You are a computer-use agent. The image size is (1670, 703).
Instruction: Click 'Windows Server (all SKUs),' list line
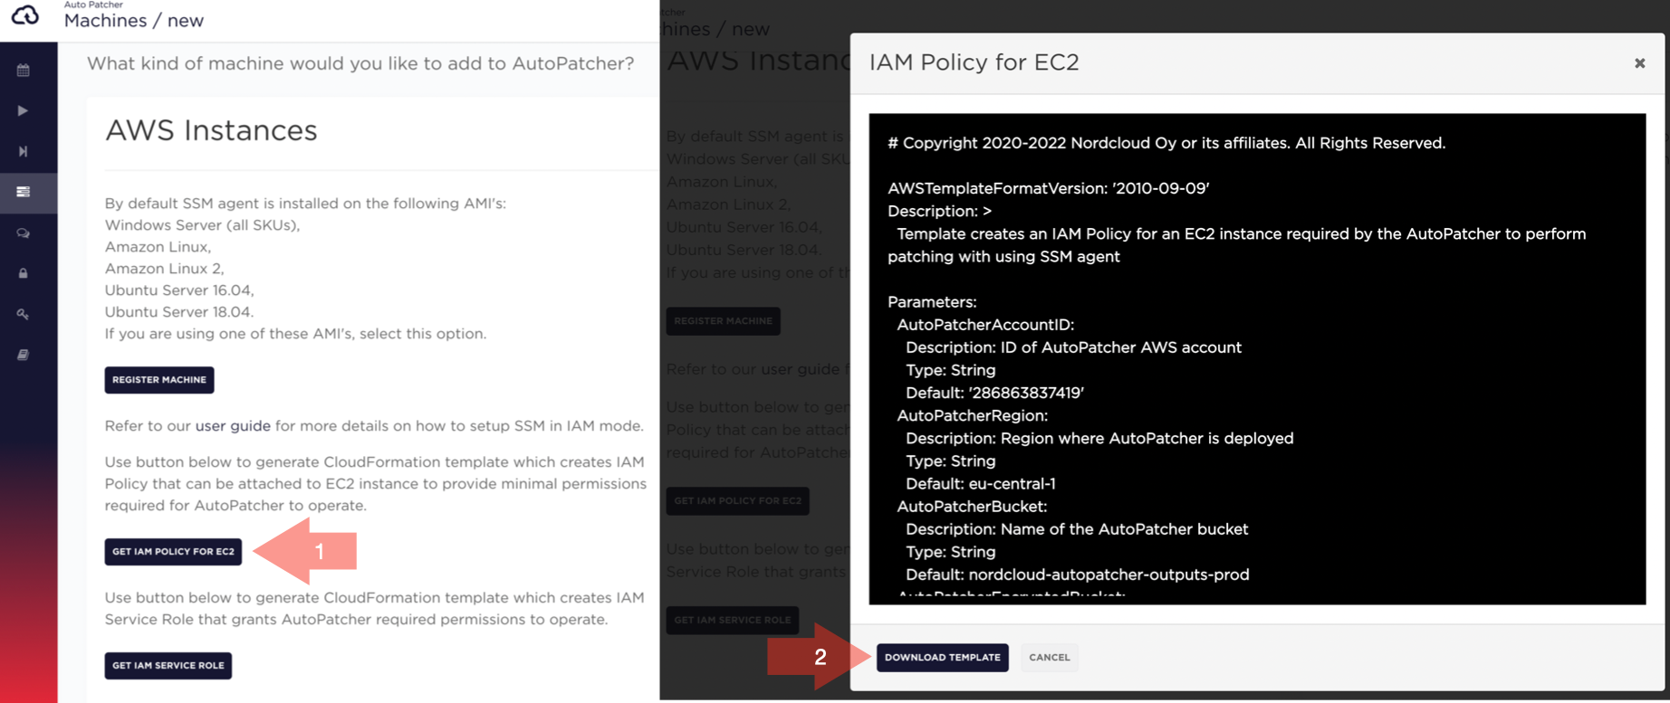pyautogui.click(x=203, y=225)
